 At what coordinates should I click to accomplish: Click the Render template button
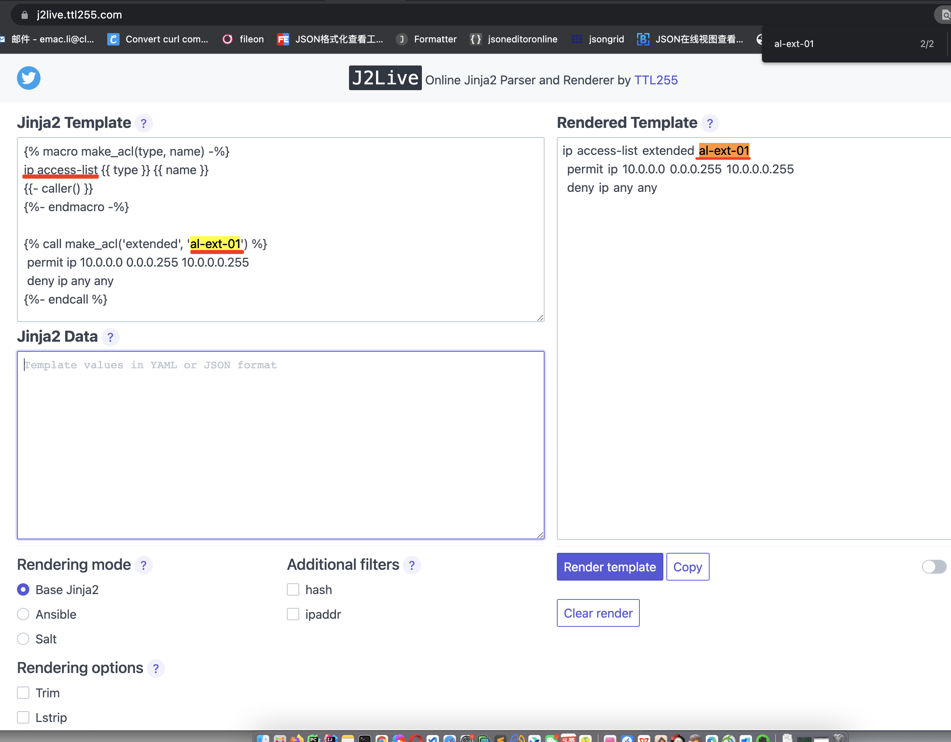610,567
